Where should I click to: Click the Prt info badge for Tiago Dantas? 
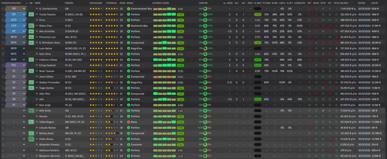[x=31, y=88]
